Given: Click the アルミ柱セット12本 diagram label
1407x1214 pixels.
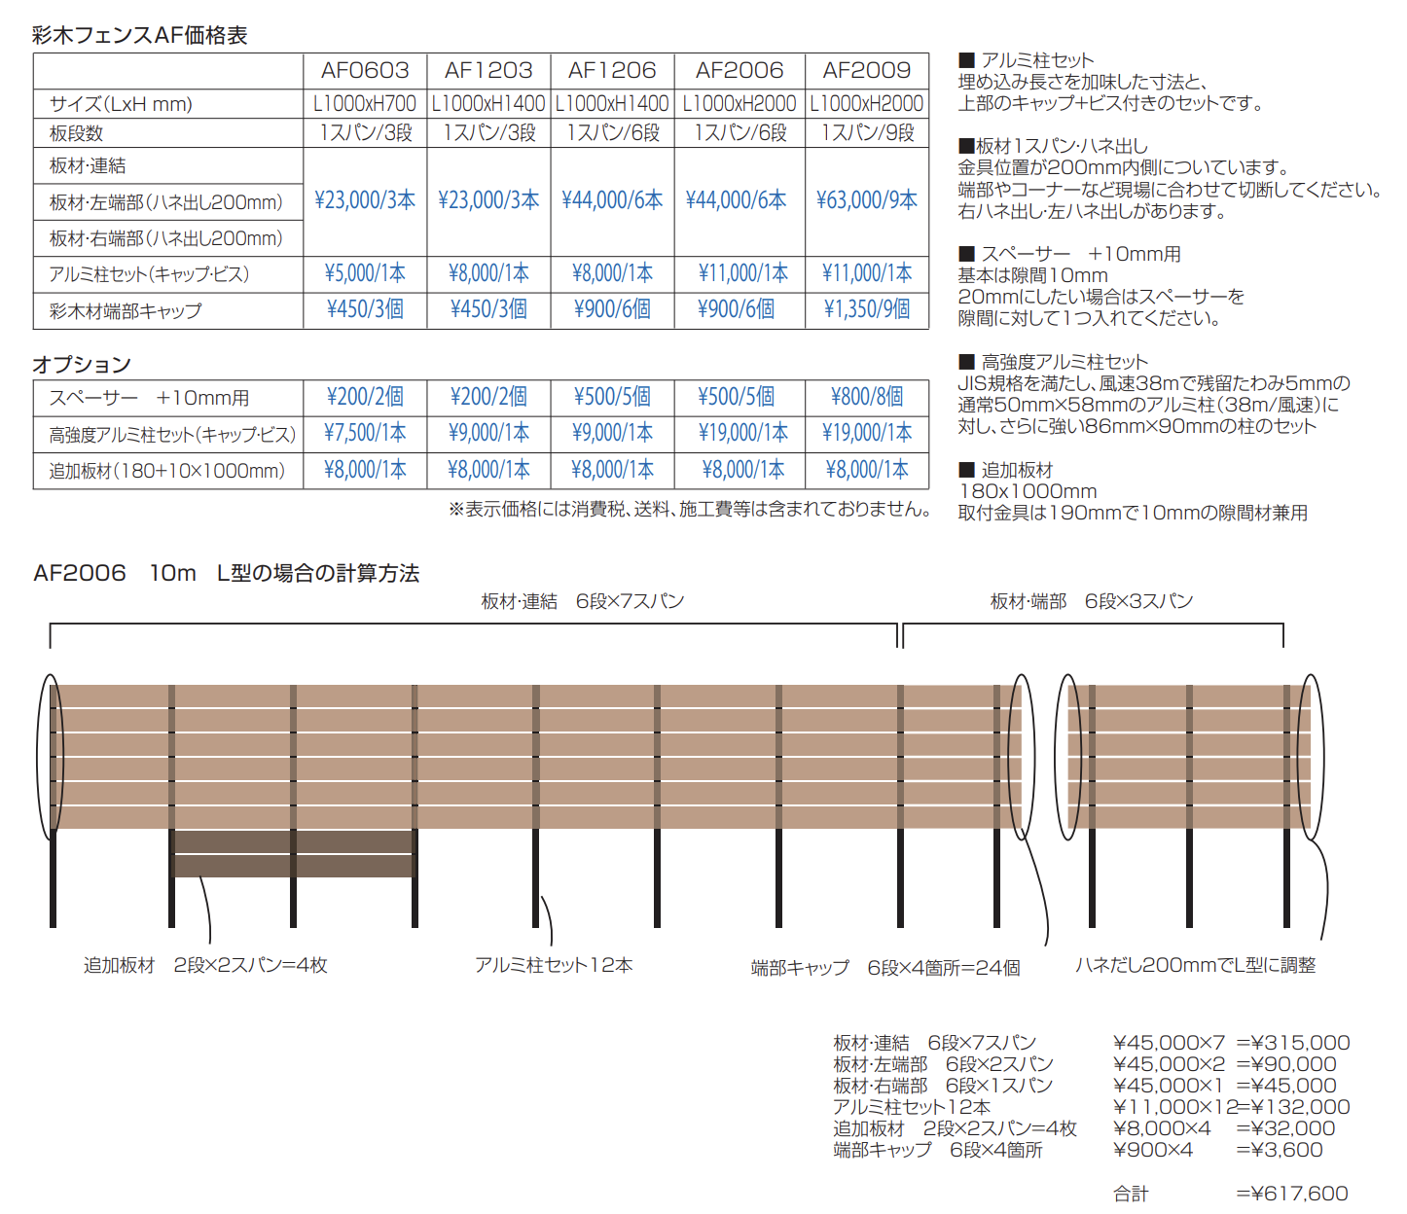Looking at the screenshot, I should click(x=554, y=965).
